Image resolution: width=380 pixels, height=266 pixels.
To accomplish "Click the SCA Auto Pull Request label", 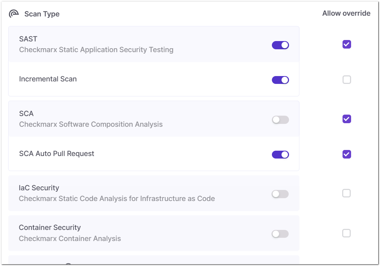I will pyautogui.click(x=56, y=154).
